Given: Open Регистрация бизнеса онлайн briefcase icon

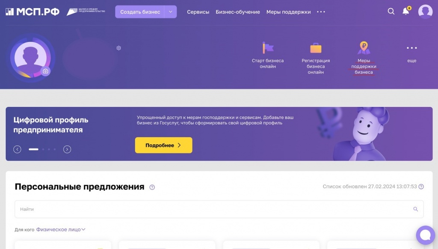Looking at the screenshot, I should tap(316, 48).
